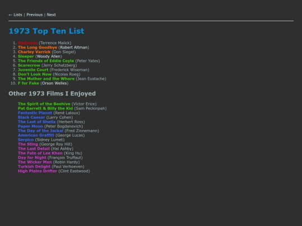
Task: Click director name Terrence Malick
Action: point(55,43)
